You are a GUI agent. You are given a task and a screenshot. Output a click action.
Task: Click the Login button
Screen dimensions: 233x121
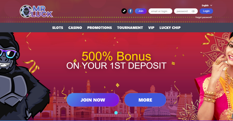tap(206, 11)
